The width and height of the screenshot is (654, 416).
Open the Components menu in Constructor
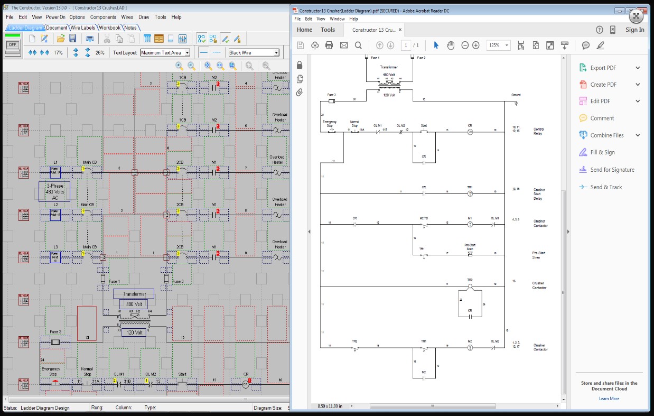(x=103, y=17)
